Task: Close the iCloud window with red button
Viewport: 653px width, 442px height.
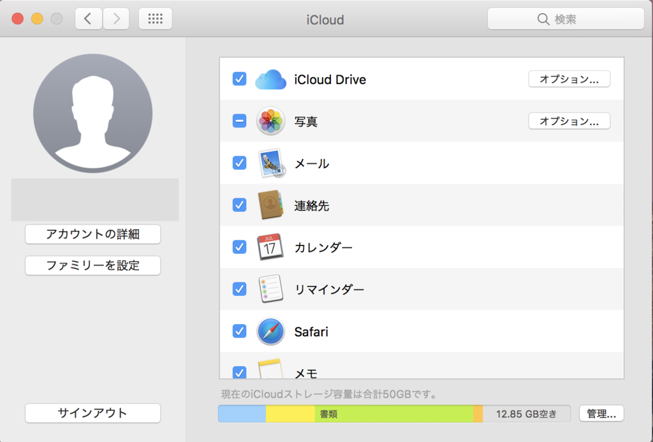Action: [x=17, y=18]
